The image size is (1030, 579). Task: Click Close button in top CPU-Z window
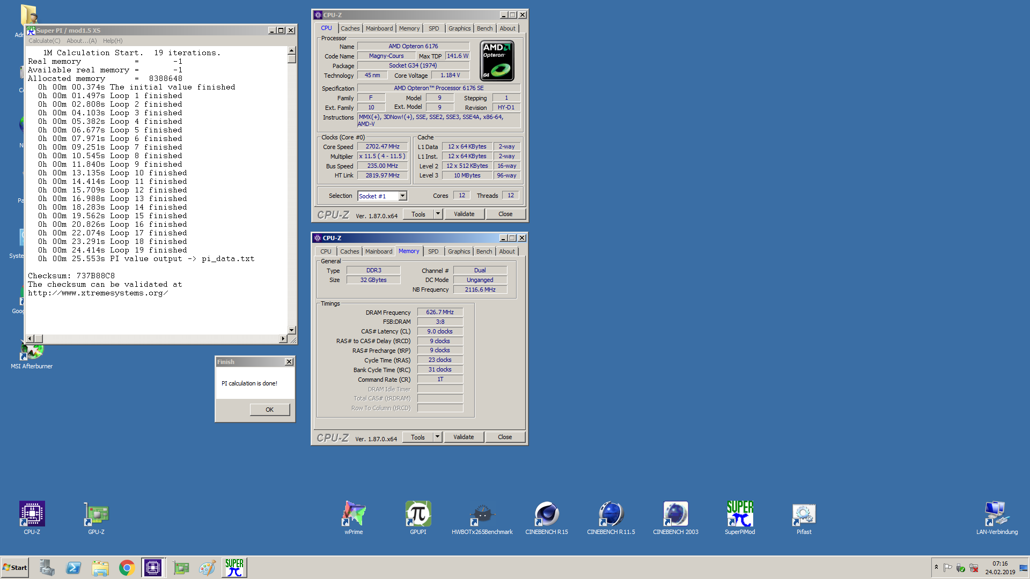pyautogui.click(x=505, y=214)
